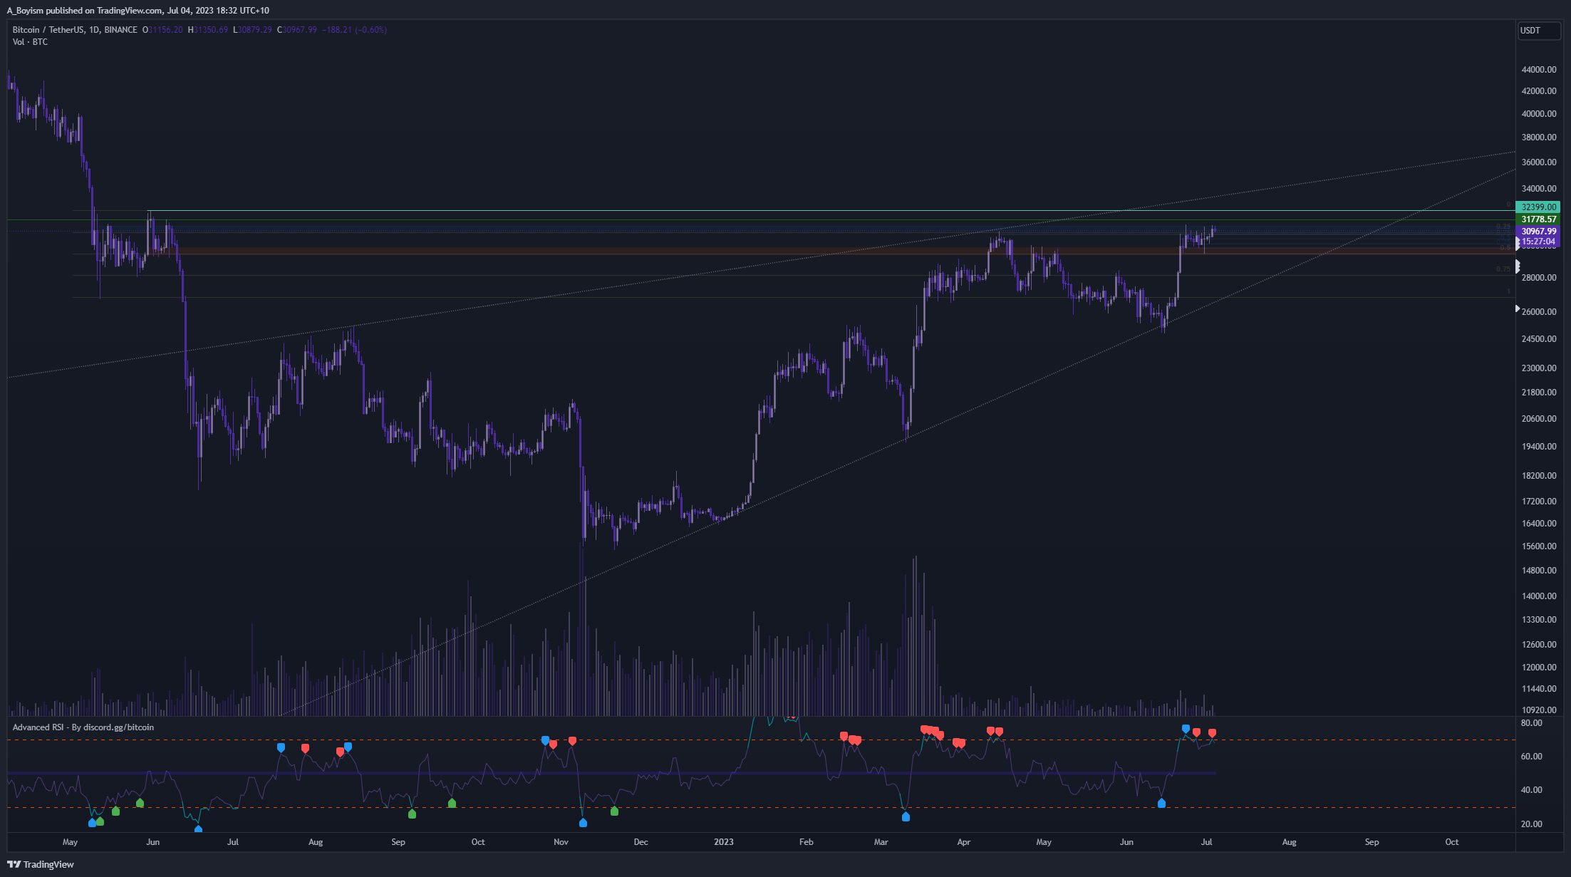Click the Bitcoin / TetherUS symbol title

[75, 30]
